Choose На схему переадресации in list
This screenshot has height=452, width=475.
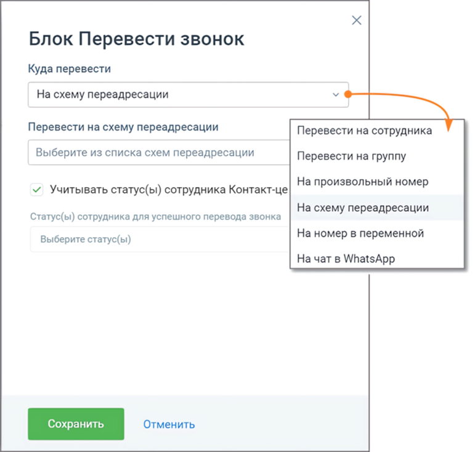pos(377,208)
